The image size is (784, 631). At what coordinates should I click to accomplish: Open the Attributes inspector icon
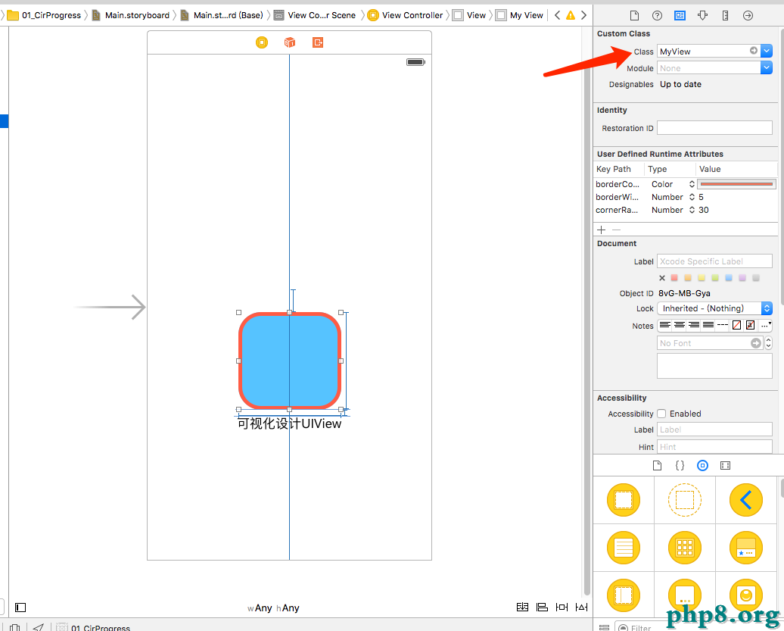point(702,15)
